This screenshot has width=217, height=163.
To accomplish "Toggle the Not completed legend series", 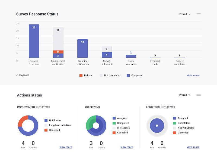I will pyautogui.click(x=110, y=76).
